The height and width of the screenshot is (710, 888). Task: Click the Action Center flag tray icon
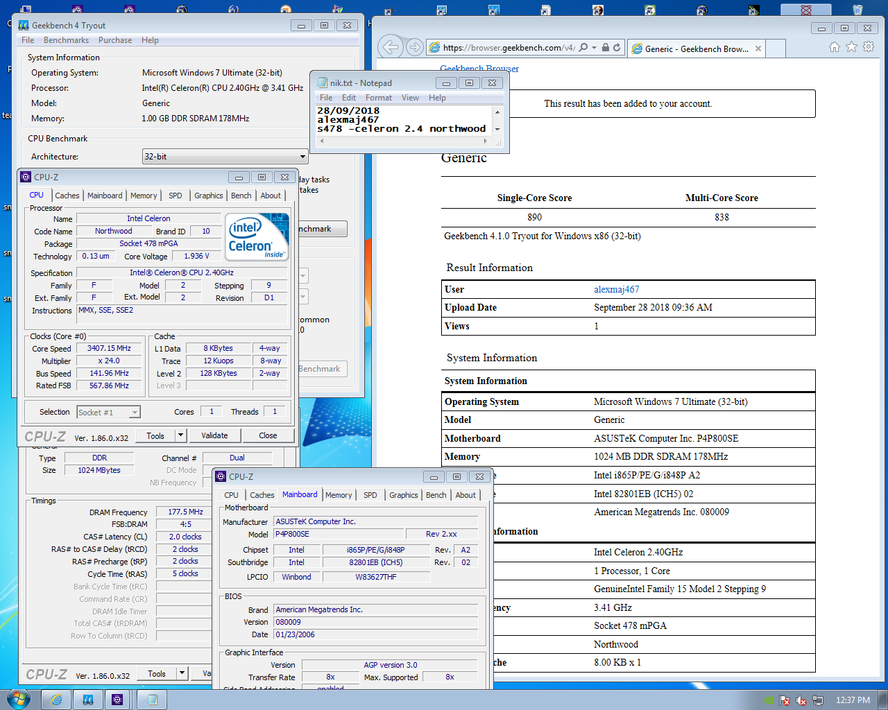click(x=785, y=700)
